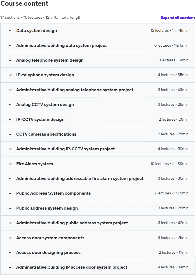Select the 'Data system design' section title
This screenshot has width=196, height=276.
pos(36,31)
